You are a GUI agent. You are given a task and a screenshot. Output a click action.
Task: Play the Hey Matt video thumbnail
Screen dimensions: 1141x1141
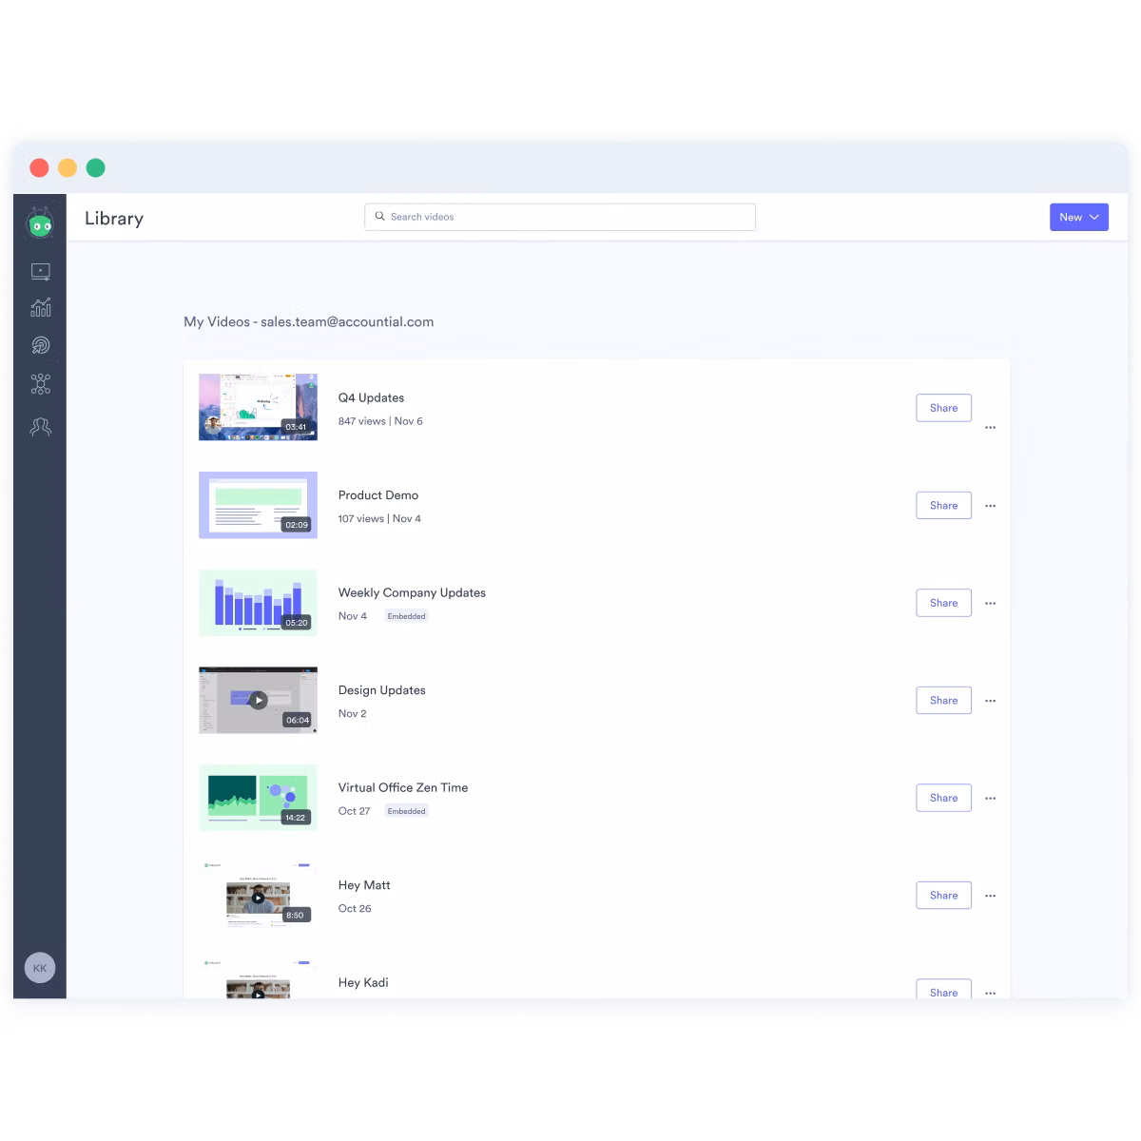[x=258, y=897]
